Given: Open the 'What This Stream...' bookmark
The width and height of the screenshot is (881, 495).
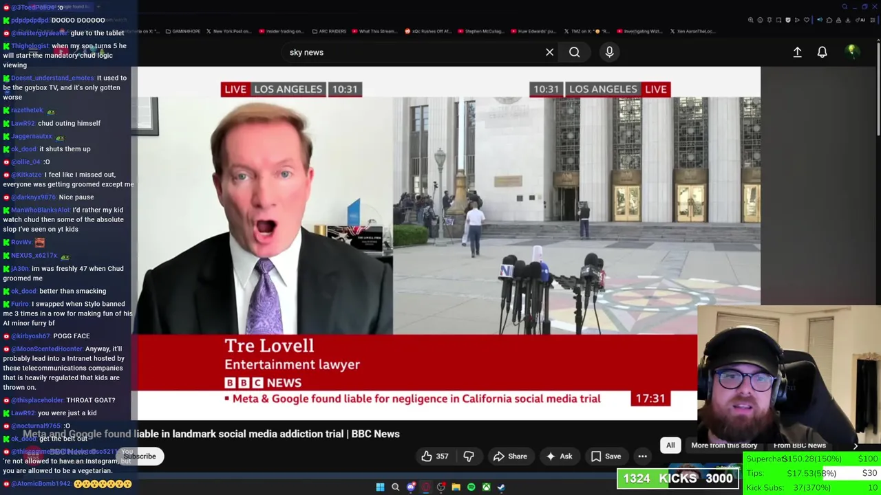Looking at the screenshot, I should (374, 31).
